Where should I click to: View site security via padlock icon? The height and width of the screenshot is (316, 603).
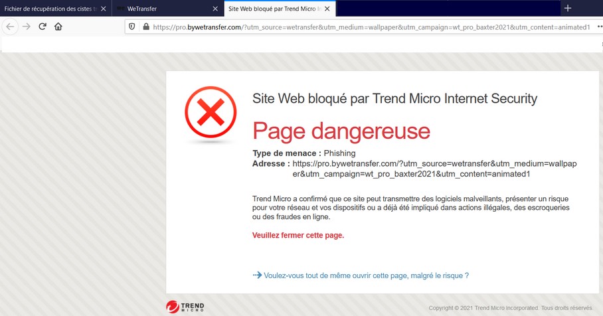(145, 27)
